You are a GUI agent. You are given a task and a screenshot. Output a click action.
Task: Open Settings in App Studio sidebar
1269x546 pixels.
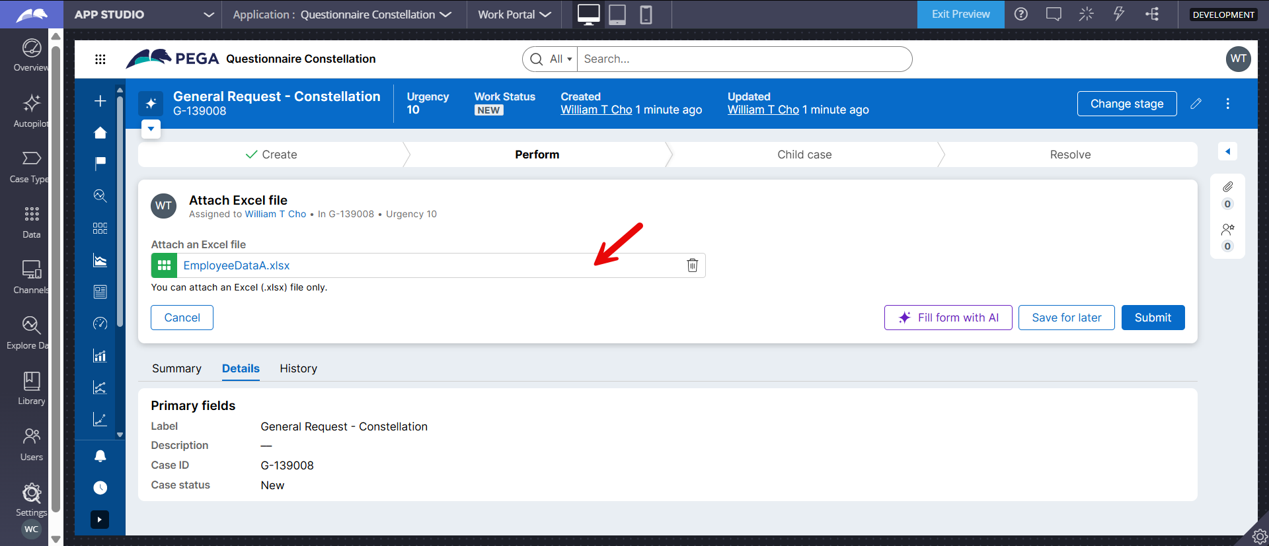point(31,500)
